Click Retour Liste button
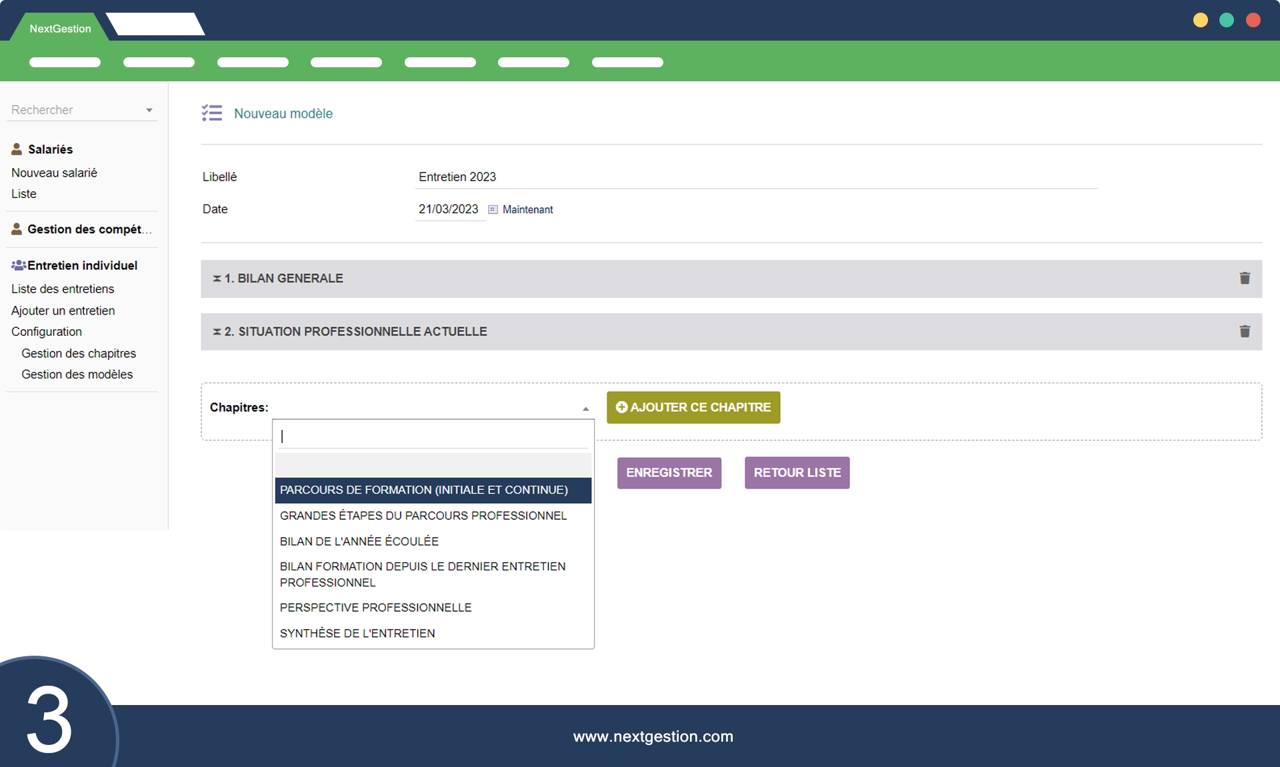This screenshot has width=1280, height=767. pyautogui.click(x=797, y=472)
